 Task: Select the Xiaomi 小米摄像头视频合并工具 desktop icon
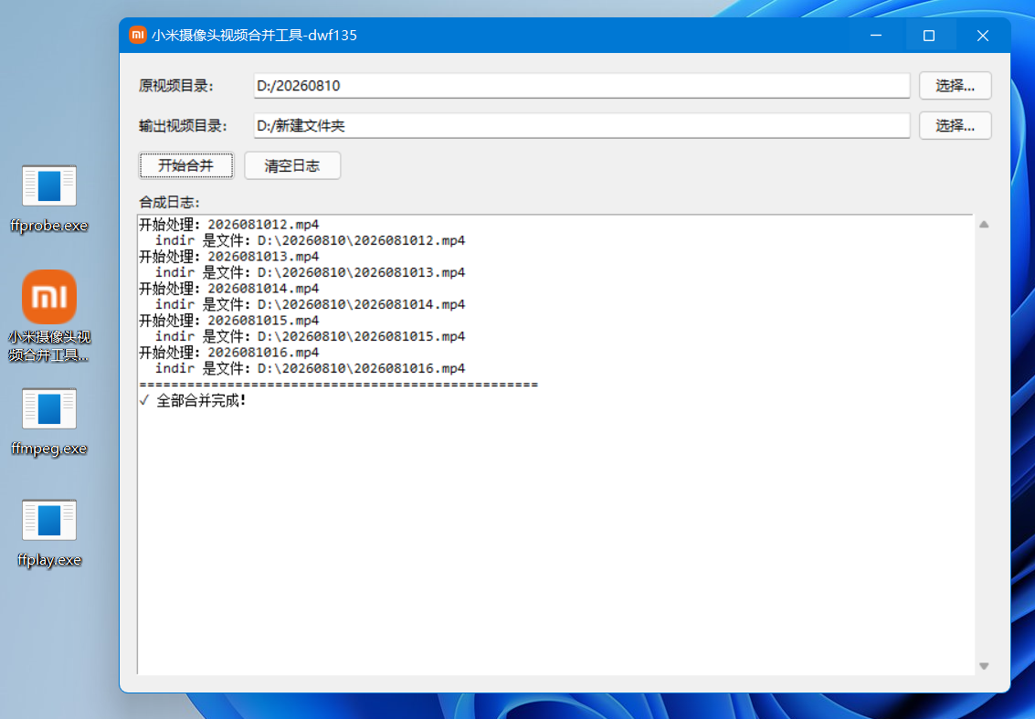pos(48,315)
